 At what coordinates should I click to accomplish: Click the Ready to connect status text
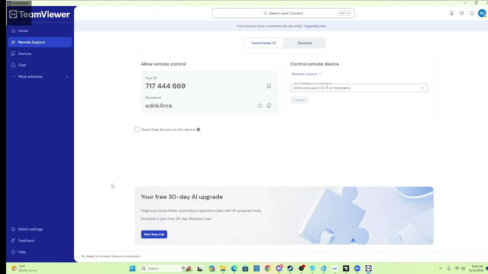tap(113, 256)
